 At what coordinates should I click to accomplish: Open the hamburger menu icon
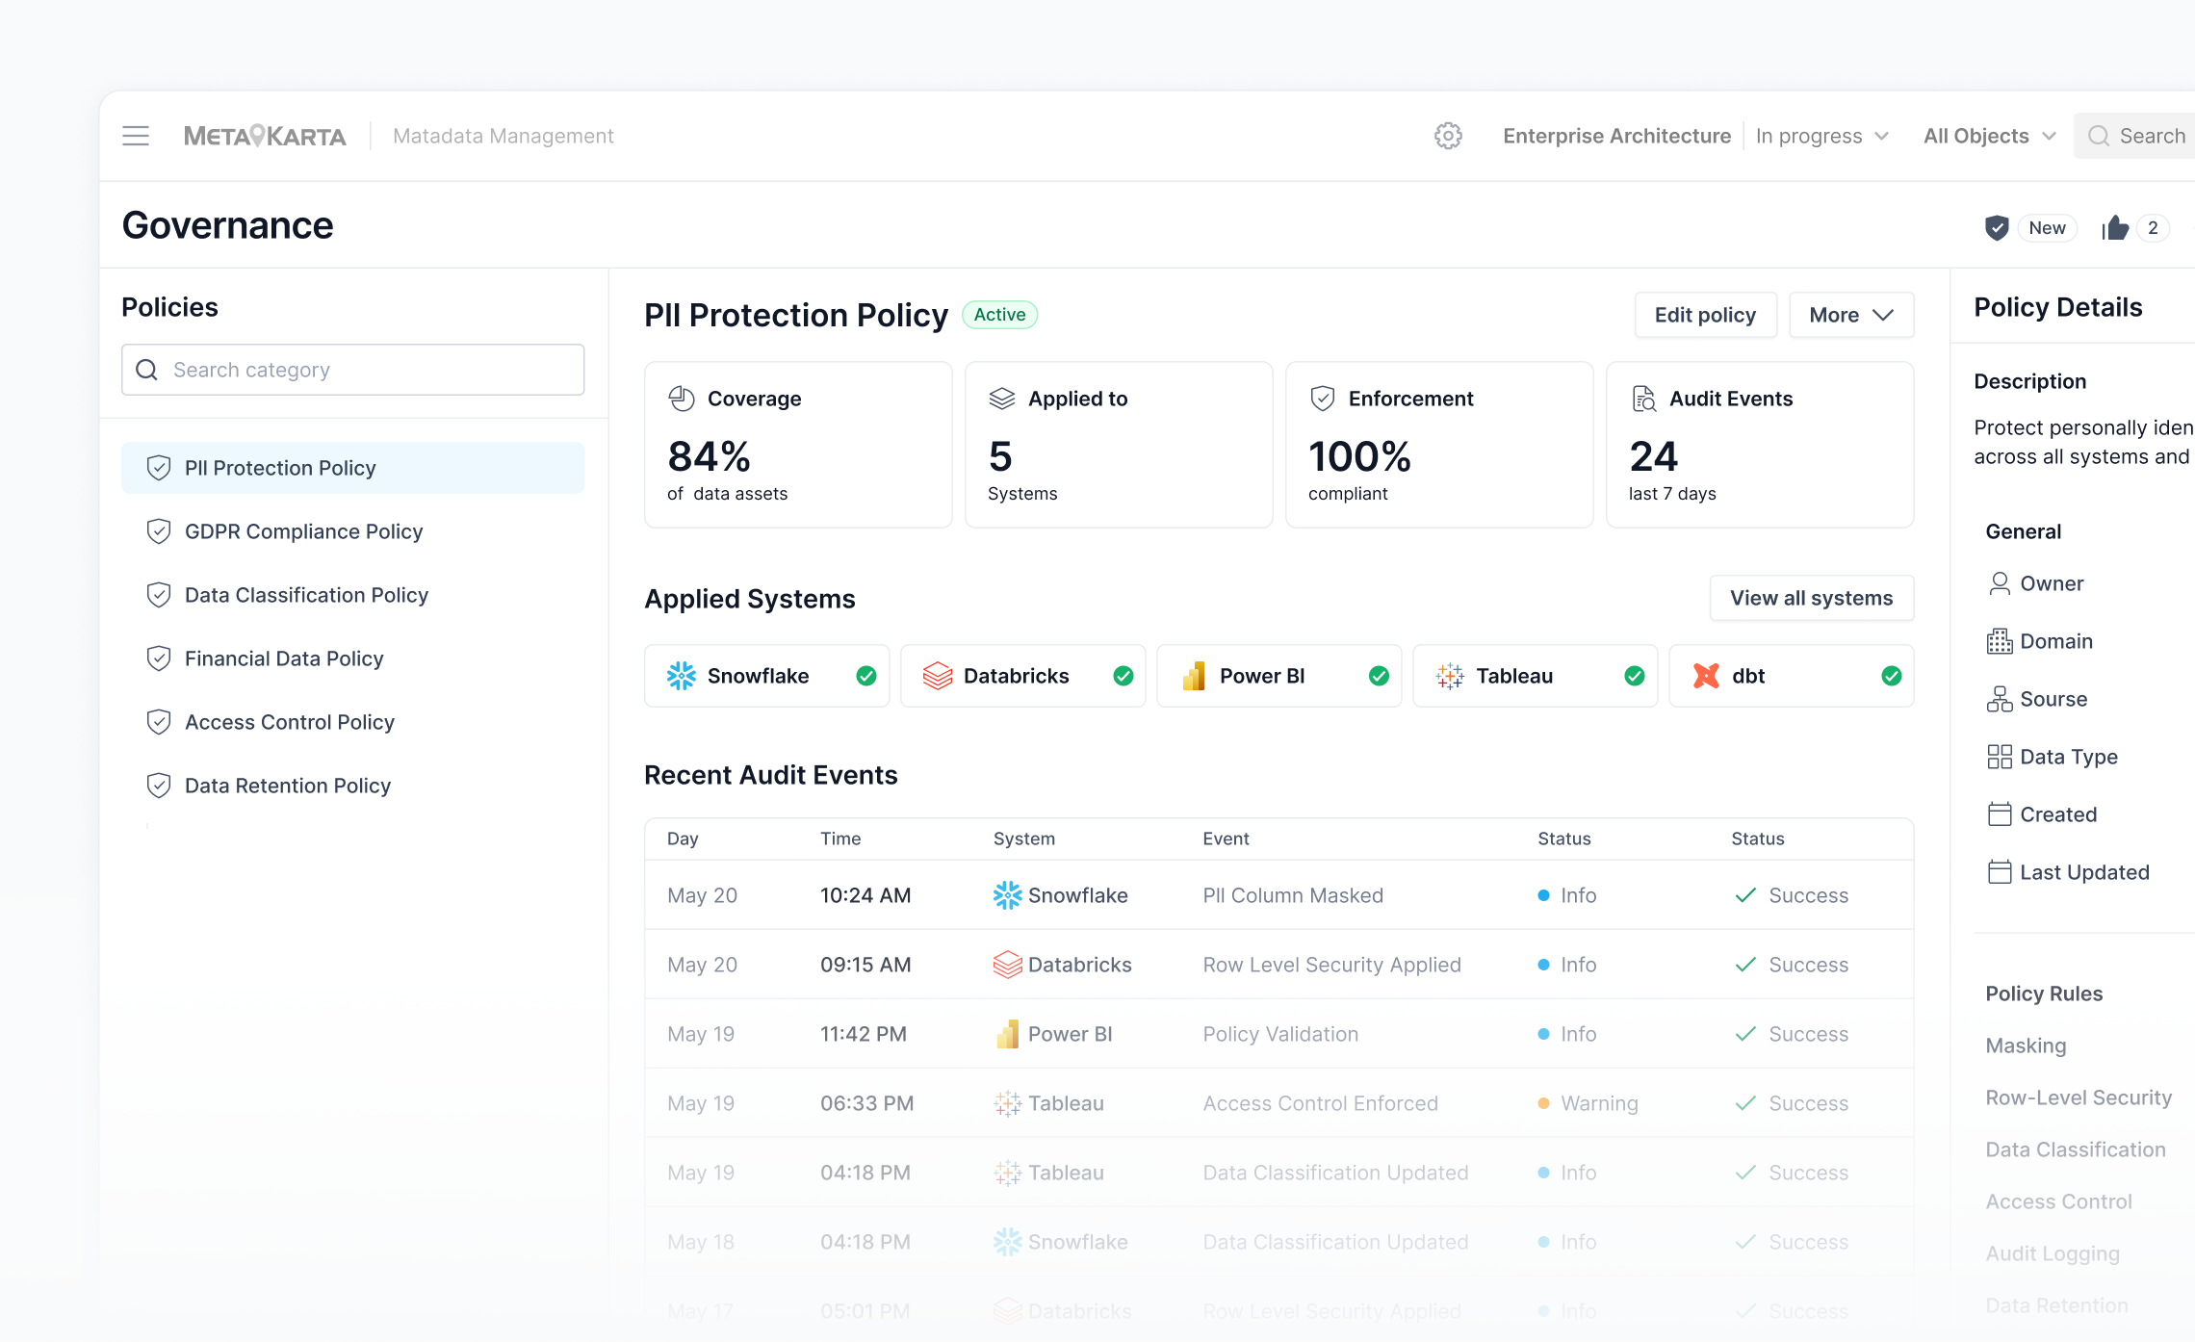[136, 136]
